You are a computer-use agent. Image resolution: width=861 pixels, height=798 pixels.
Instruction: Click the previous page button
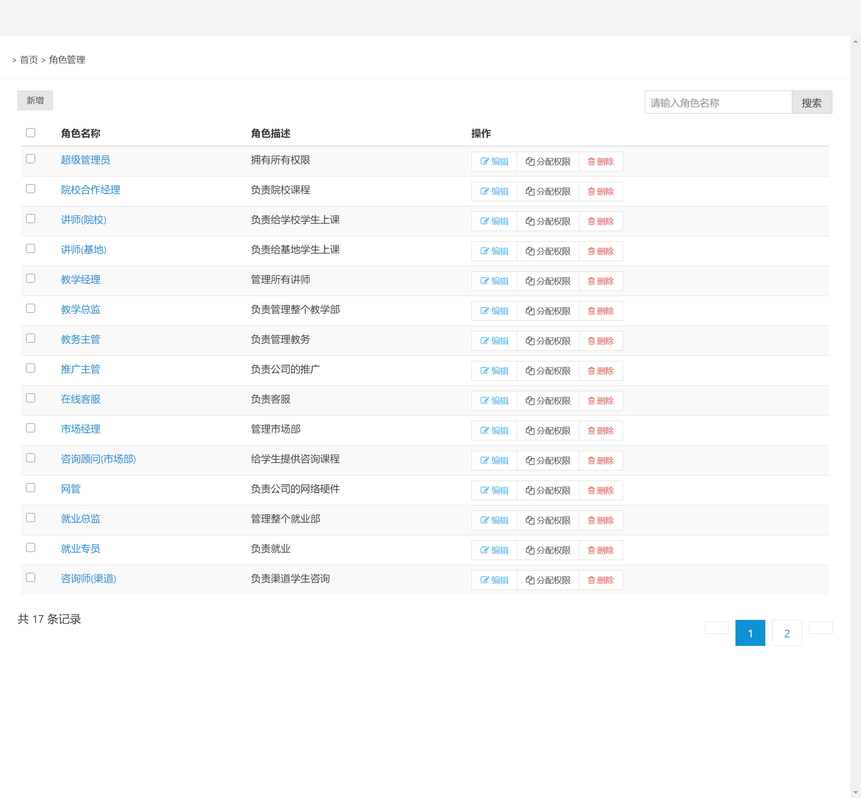(x=717, y=628)
